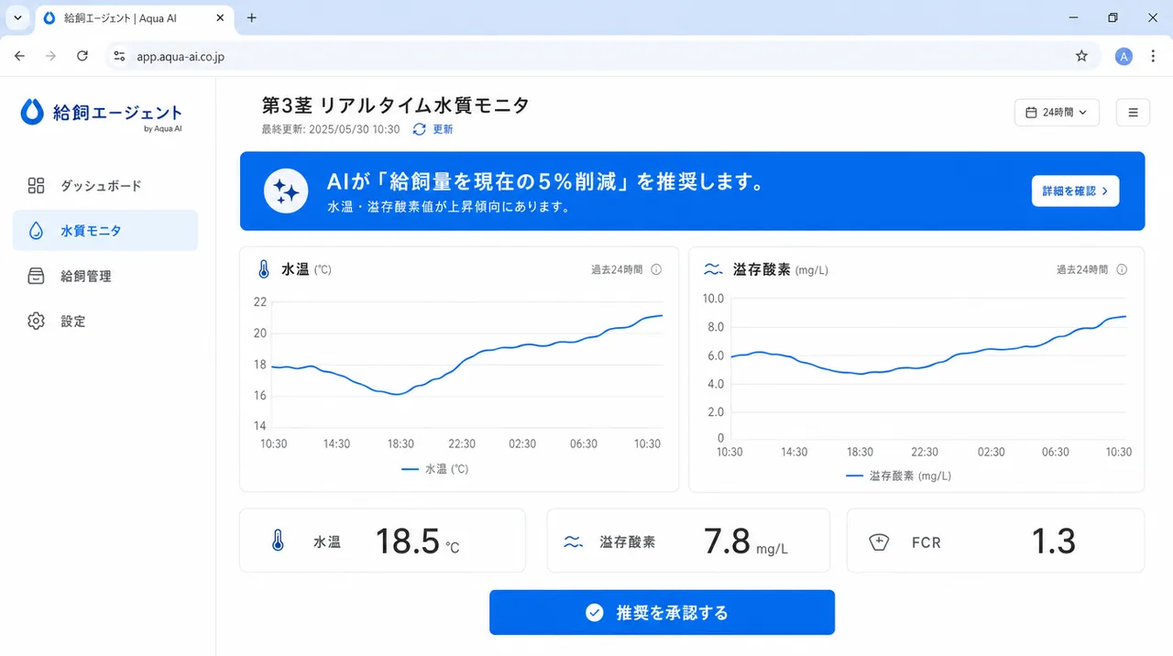
Task: Click the Aqua AI water drop logo
Action: click(32, 112)
